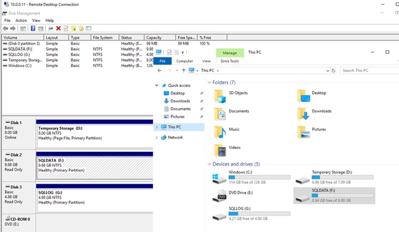Switch to the Drive Tools ribbon tab

[x=229, y=61]
